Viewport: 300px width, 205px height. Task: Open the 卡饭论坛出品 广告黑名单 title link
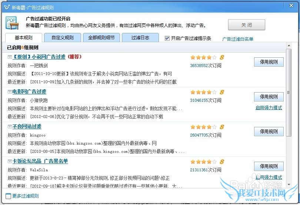coord(40,161)
